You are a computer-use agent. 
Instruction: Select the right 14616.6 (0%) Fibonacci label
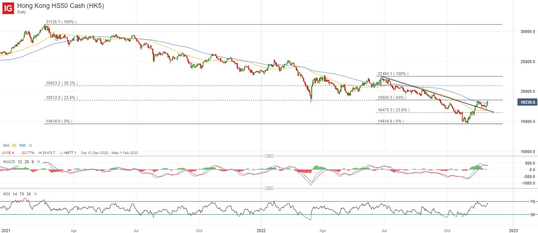(x=391, y=121)
